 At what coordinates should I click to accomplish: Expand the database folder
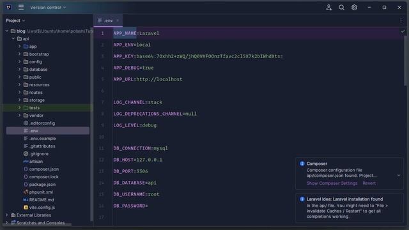point(19,70)
